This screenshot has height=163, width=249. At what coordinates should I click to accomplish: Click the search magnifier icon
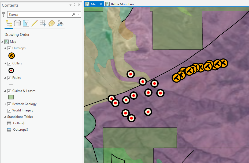point(74,14)
